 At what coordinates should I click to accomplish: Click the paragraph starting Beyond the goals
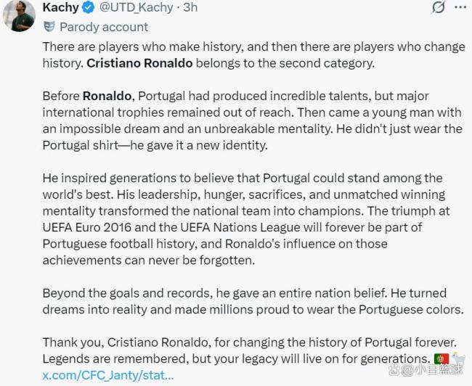[x=253, y=301]
